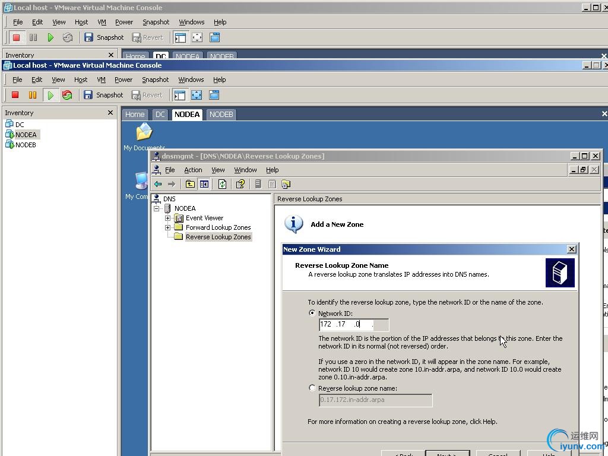The width and height of the screenshot is (608, 456).
Task: Switch to the NODEB tab in front console
Action: 221,115
